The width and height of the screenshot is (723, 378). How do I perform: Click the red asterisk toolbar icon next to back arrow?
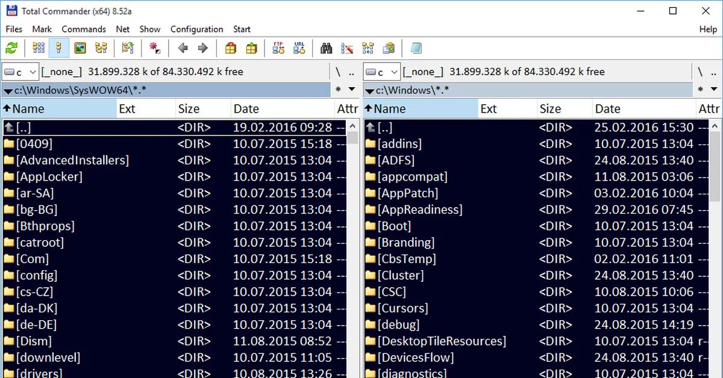point(155,48)
